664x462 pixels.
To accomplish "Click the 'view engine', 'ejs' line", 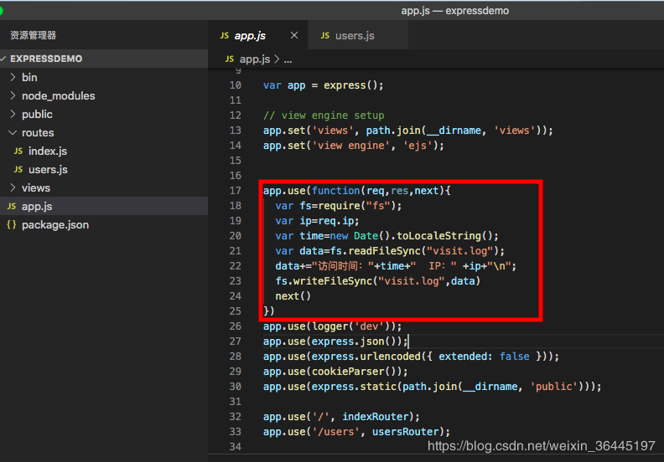I will (x=353, y=146).
